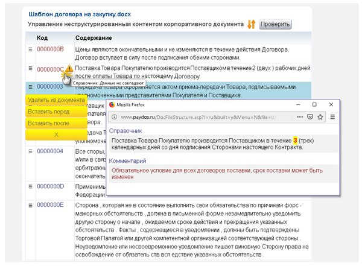
Task: Click the Pocket save icon in Firefox
Action: (309, 116)
